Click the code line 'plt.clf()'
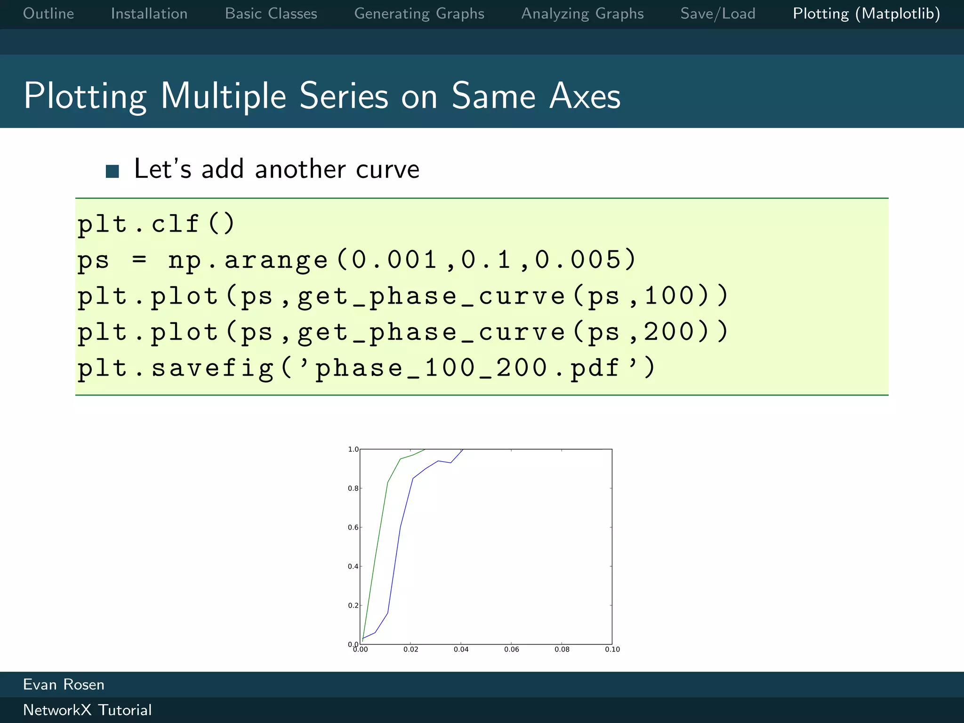Viewport: 964px width, 723px height. (x=156, y=223)
